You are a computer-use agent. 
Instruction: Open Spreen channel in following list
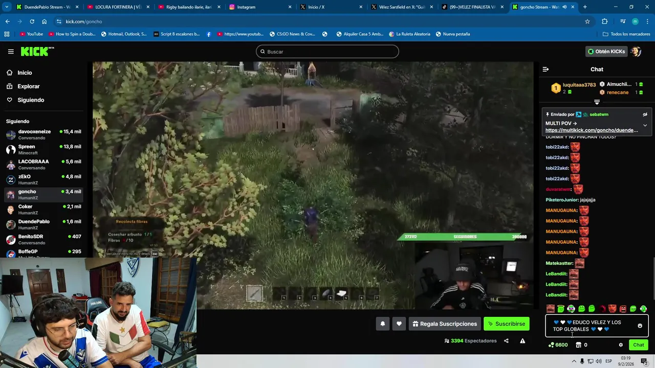(43, 150)
